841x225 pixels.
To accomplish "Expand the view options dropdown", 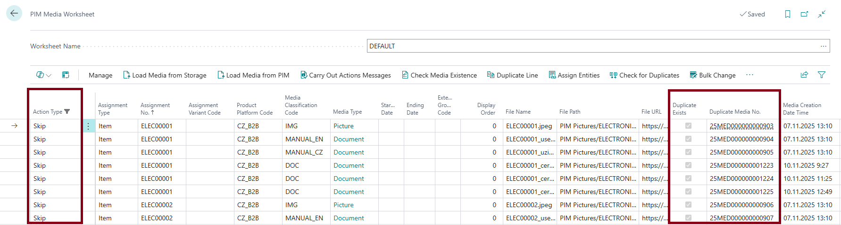I will tap(44, 75).
